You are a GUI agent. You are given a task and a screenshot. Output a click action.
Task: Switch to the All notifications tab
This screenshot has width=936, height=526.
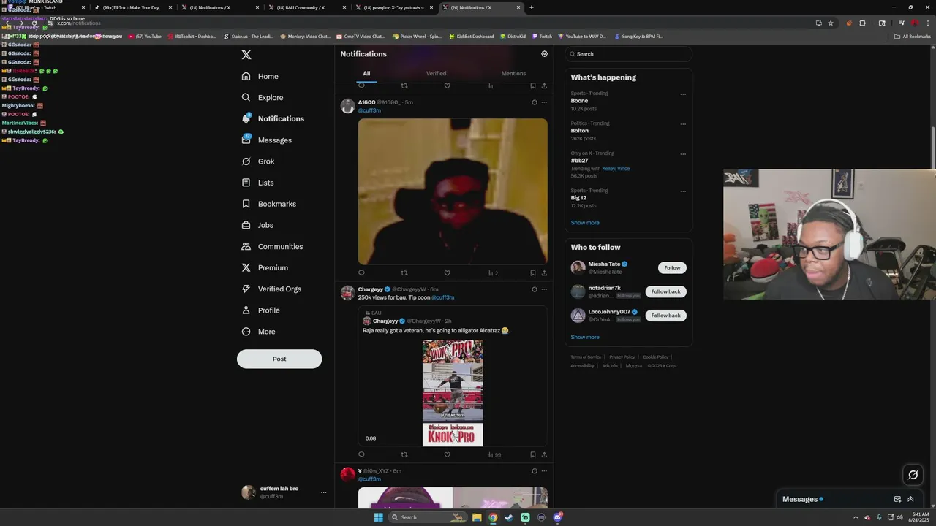pyautogui.click(x=366, y=73)
